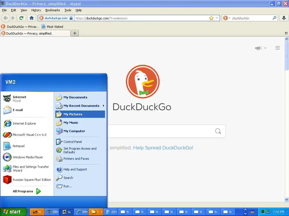Expand the Mypal taskbar group with 20 windows
Viewport: 289px width, 216px height.
(x=52, y=212)
